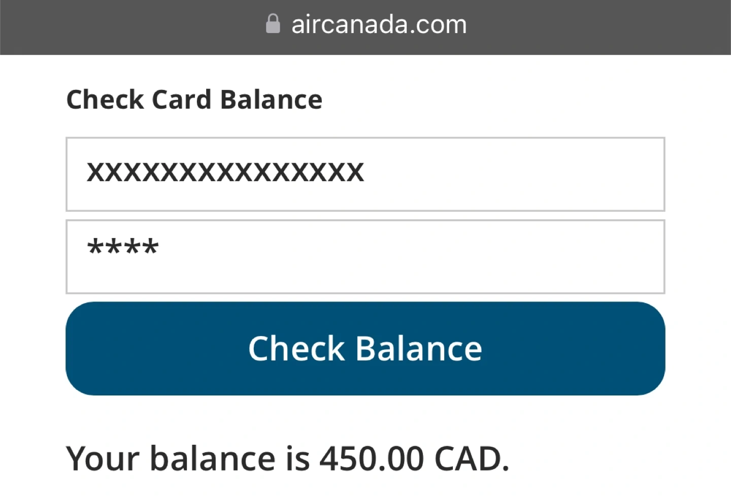Viewport: 731px width, 496px height.
Task: Click the 'Your balance is' result text
Action: (188, 458)
